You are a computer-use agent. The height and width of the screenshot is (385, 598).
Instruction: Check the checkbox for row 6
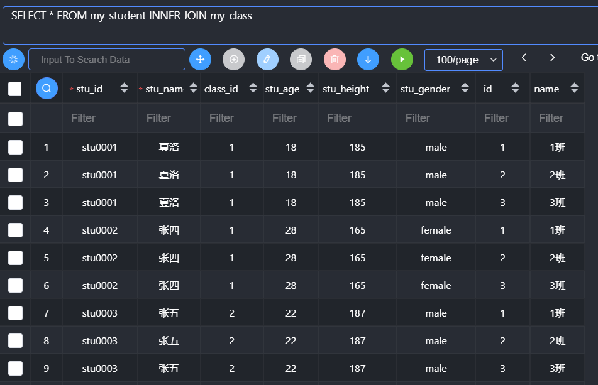point(15,285)
